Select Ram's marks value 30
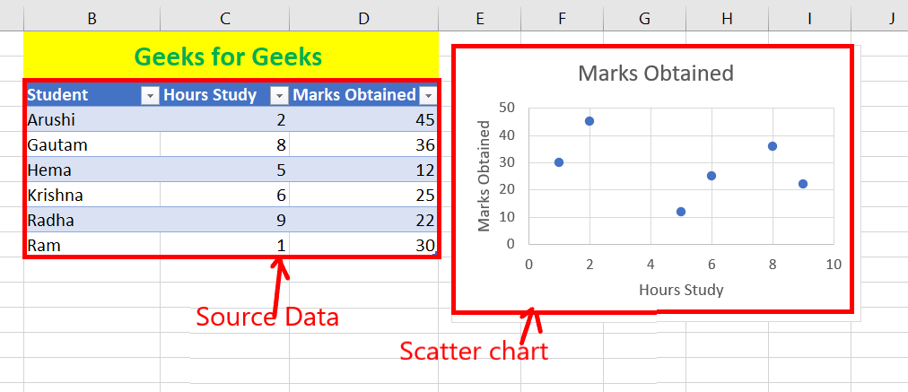908x392 pixels. (363, 245)
